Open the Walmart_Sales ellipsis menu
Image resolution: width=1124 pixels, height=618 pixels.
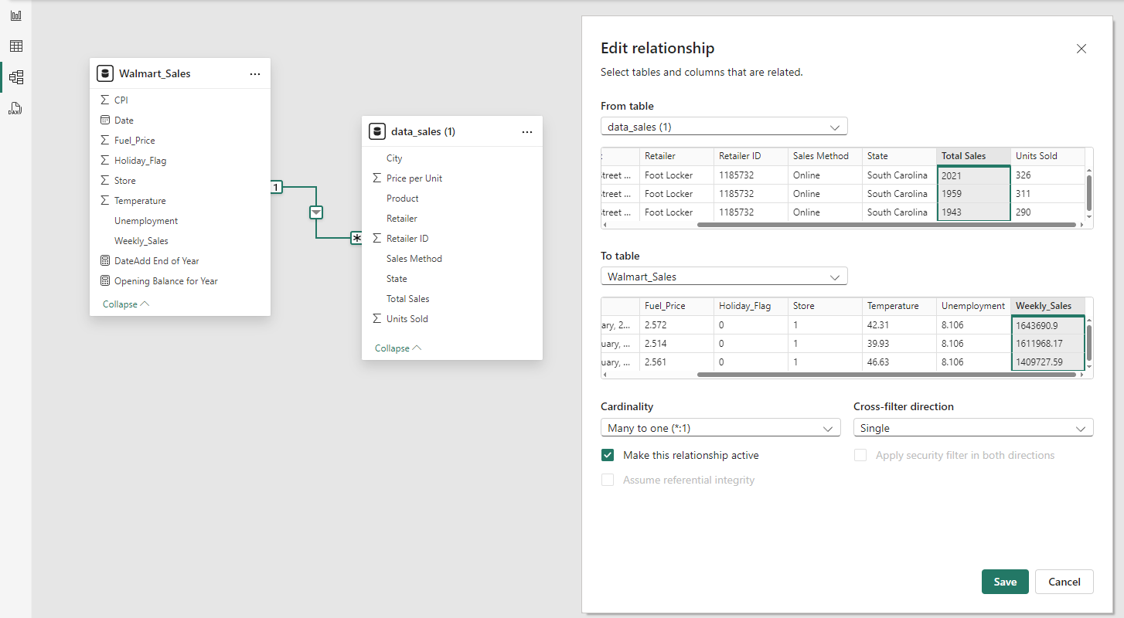point(255,73)
